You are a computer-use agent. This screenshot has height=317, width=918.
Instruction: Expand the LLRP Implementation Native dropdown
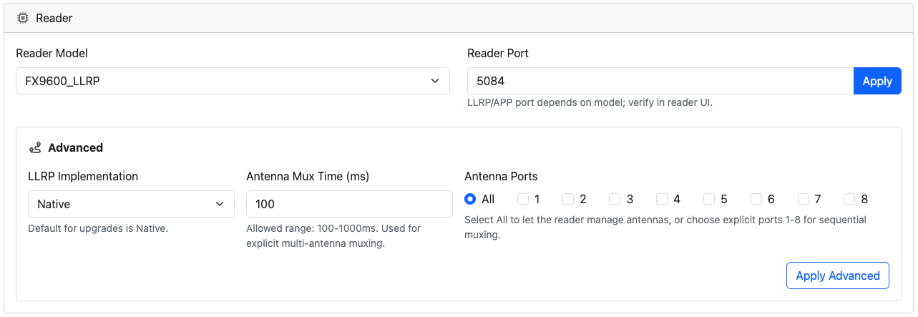pos(131,204)
